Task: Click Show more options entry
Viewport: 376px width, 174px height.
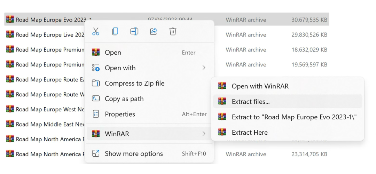Action: pyautogui.click(x=134, y=154)
